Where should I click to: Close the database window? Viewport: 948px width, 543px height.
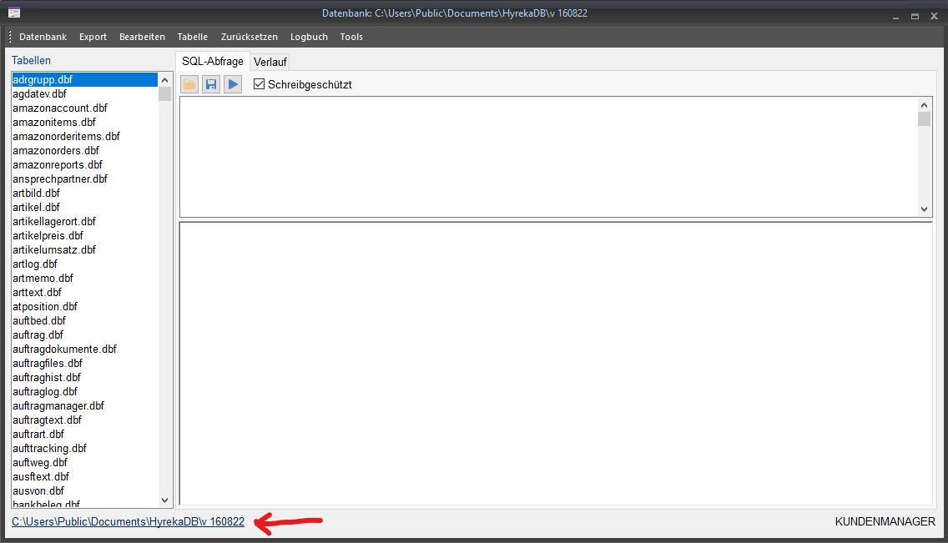click(934, 17)
